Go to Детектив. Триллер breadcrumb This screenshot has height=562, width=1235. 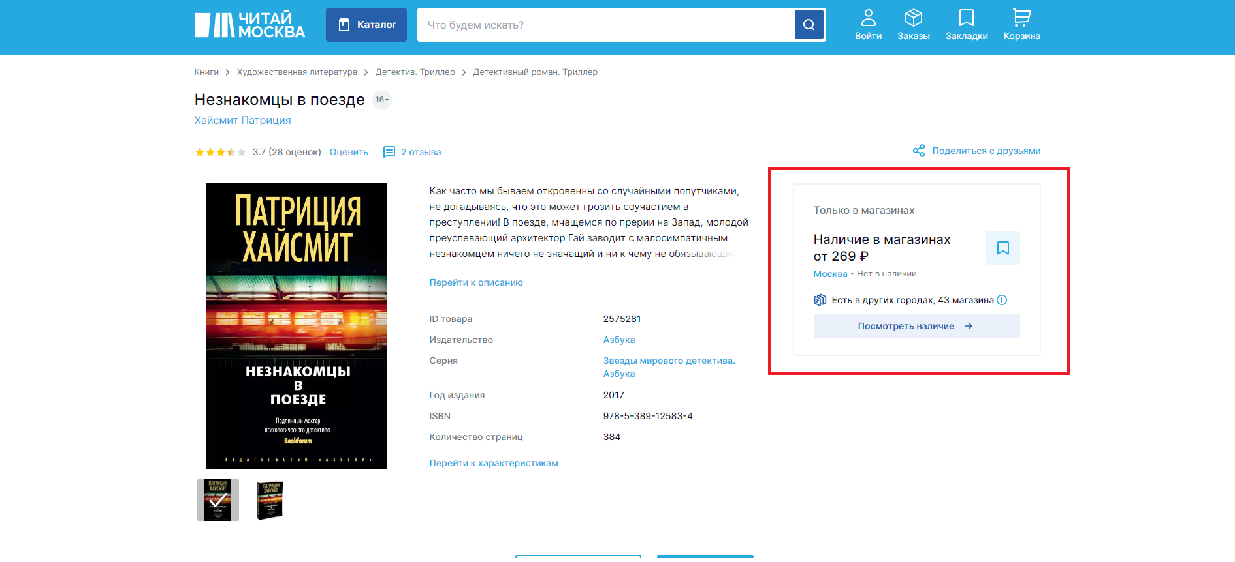point(415,72)
